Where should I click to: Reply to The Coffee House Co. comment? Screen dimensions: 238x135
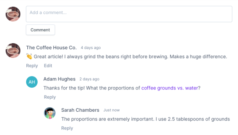click(32, 66)
